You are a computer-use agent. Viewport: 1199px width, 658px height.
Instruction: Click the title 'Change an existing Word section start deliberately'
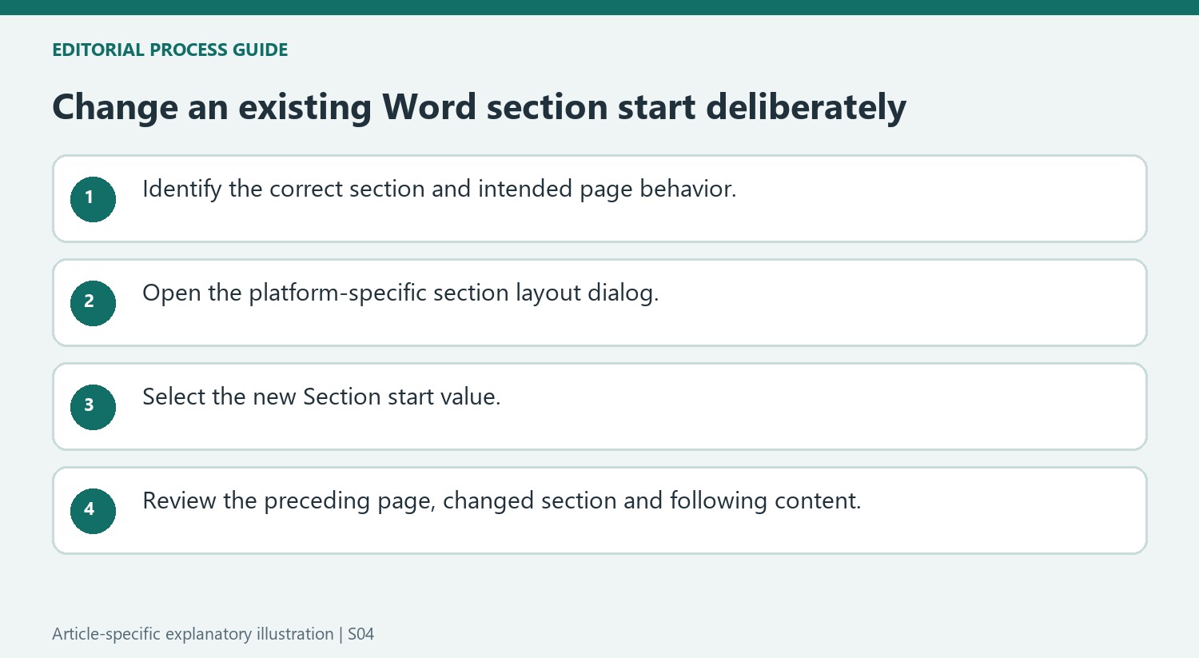tap(479, 107)
